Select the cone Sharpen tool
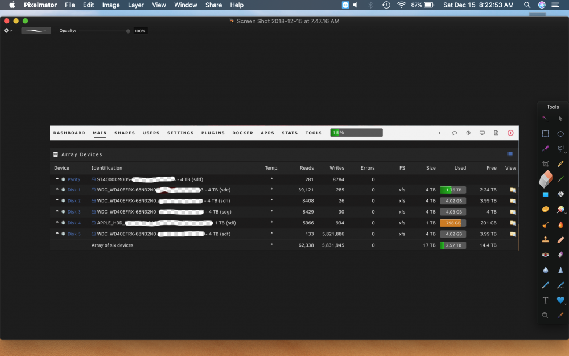Image resolution: width=569 pixels, height=356 pixels. coord(560,270)
